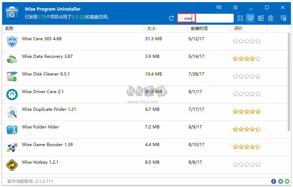Click the Wise Game Booster rocket icon

12,147
